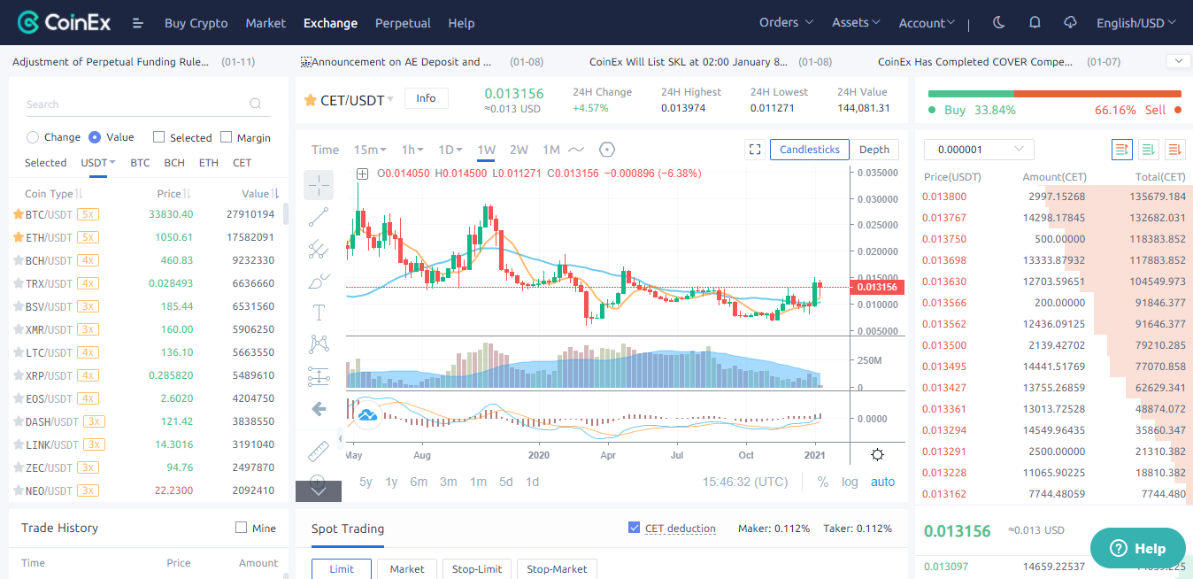Open the Perpetual menu item
Image resolution: width=1193 pixels, height=579 pixels.
403,23
